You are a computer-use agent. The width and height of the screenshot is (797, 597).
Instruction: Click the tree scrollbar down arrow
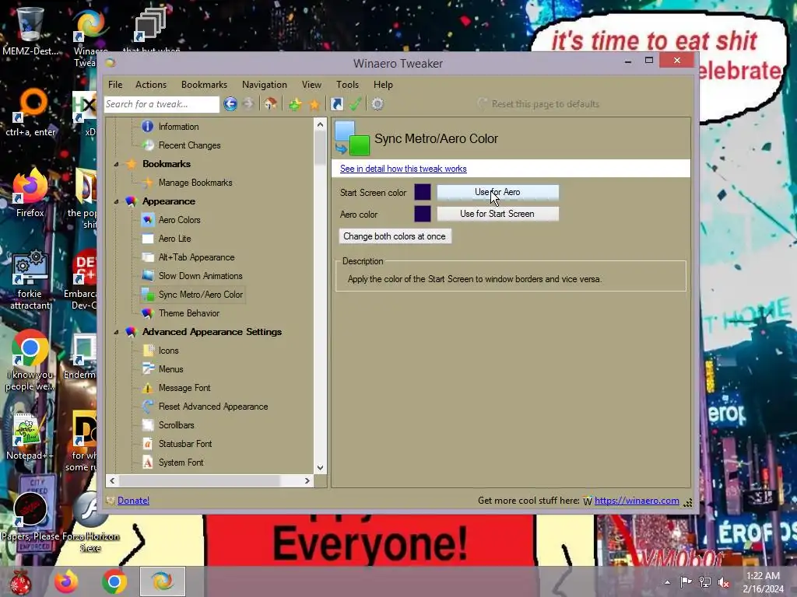point(320,467)
